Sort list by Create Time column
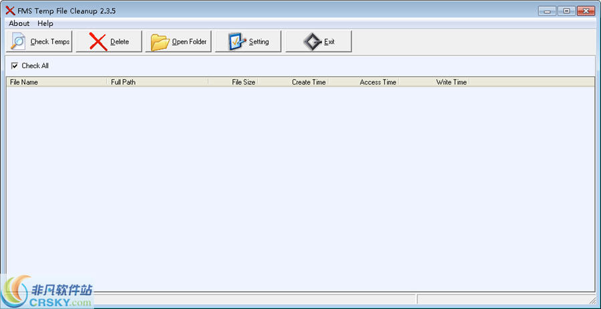 click(292, 82)
